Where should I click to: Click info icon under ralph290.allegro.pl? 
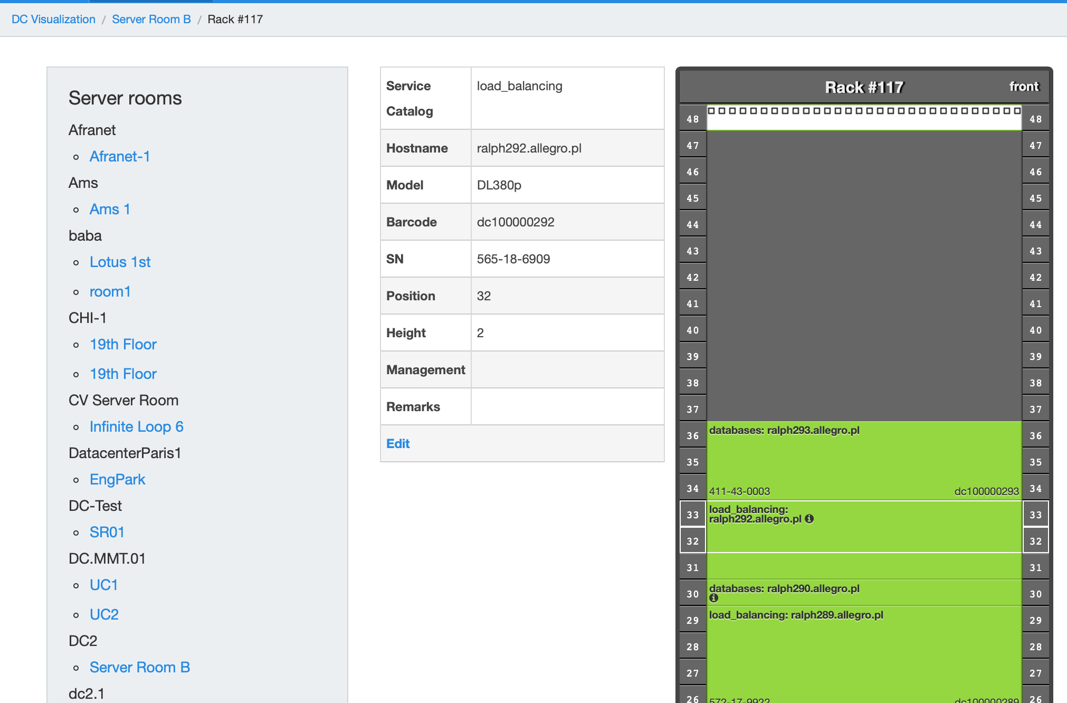[713, 598]
